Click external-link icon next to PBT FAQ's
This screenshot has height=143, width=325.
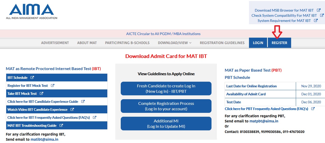tap(313, 109)
